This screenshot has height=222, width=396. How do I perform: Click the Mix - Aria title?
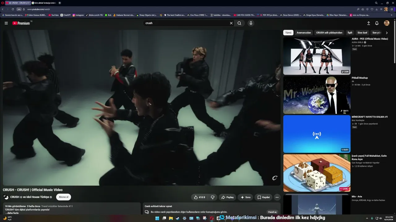tap(357, 196)
